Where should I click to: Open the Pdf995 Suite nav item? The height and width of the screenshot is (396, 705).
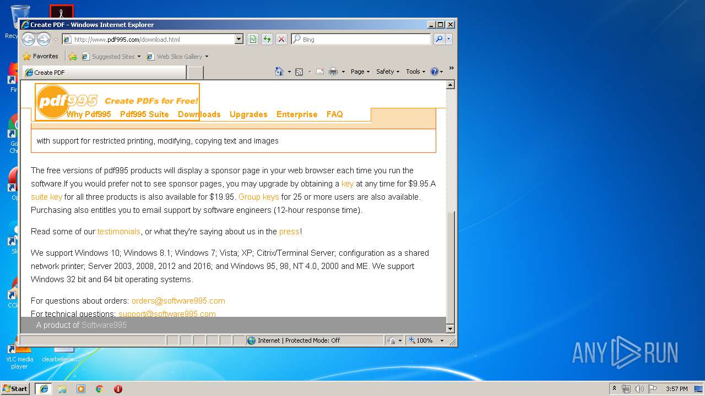144,114
